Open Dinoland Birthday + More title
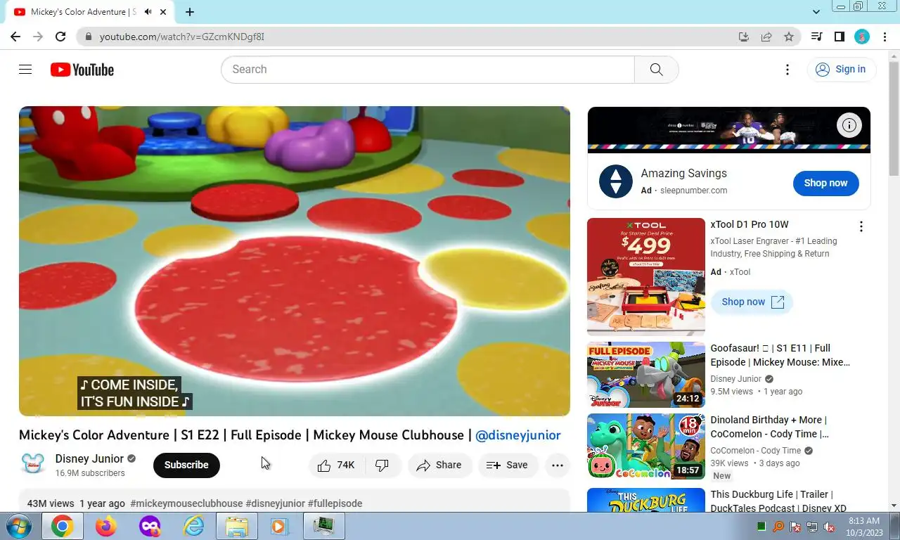This screenshot has height=540, width=900. [x=769, y=427]
